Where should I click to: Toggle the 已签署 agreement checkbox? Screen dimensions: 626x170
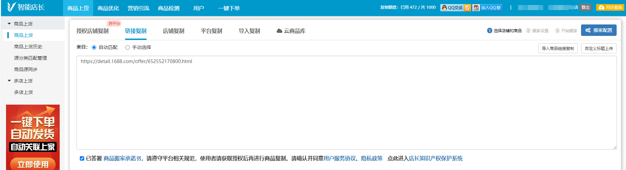(82, 159)
